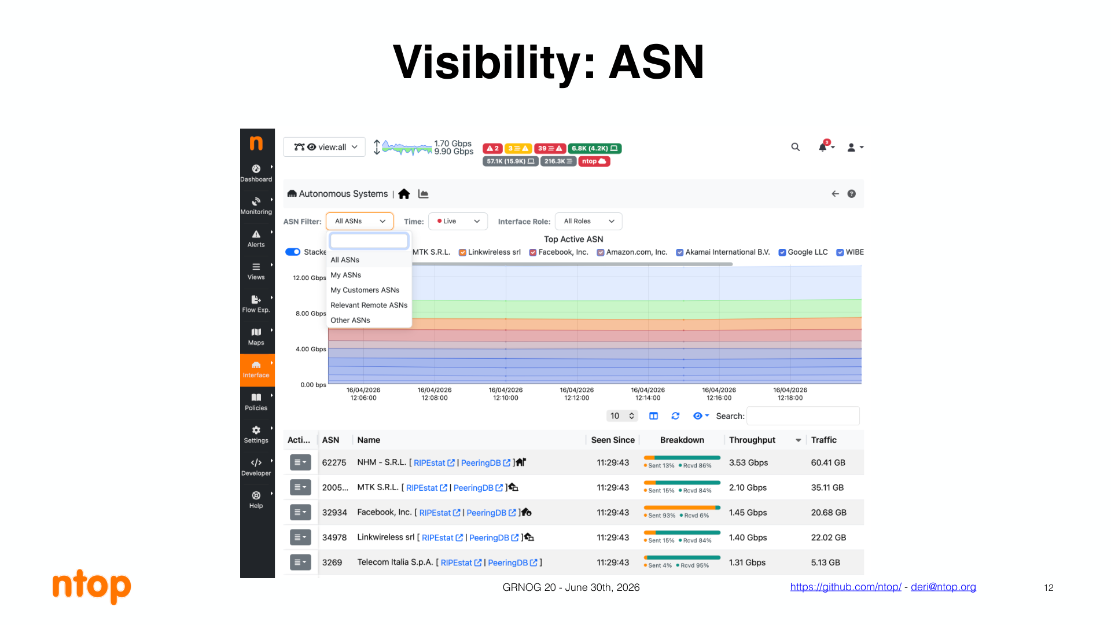The height and width of the screenshot is (625, 1111).
Task: Open the Developer sidebar section
Action: [x=256, y=467]
